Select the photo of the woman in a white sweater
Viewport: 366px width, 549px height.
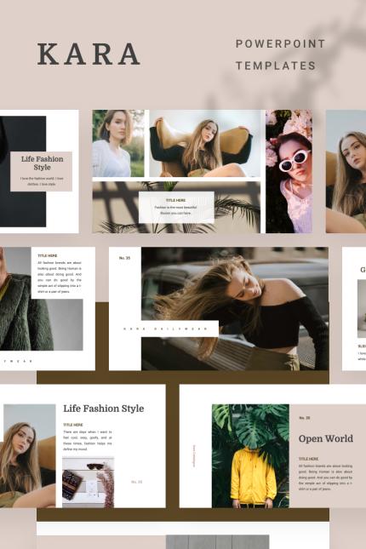(x=118, y=143)
